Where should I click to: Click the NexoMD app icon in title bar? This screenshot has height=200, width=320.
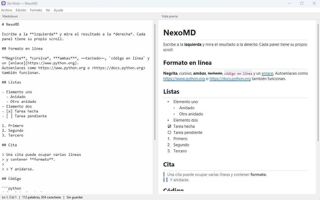pos(3,3)
